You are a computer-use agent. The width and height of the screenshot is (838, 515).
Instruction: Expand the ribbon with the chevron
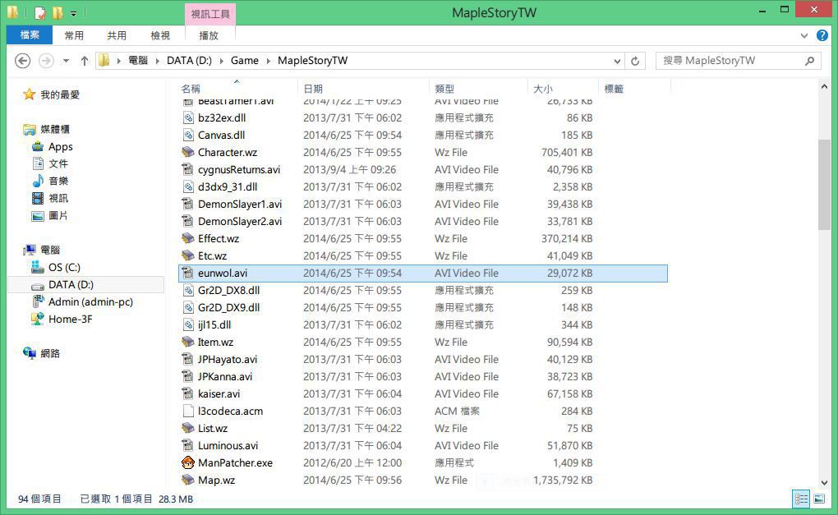pyautogui.click(x=804, y=36)
